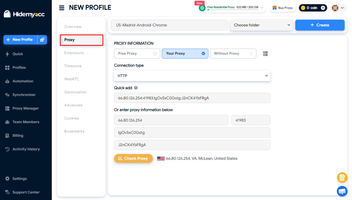The height and width of the screenshot is (200, 352).
Task: Select the Your Proxy radio option
Action: [185, 53]
